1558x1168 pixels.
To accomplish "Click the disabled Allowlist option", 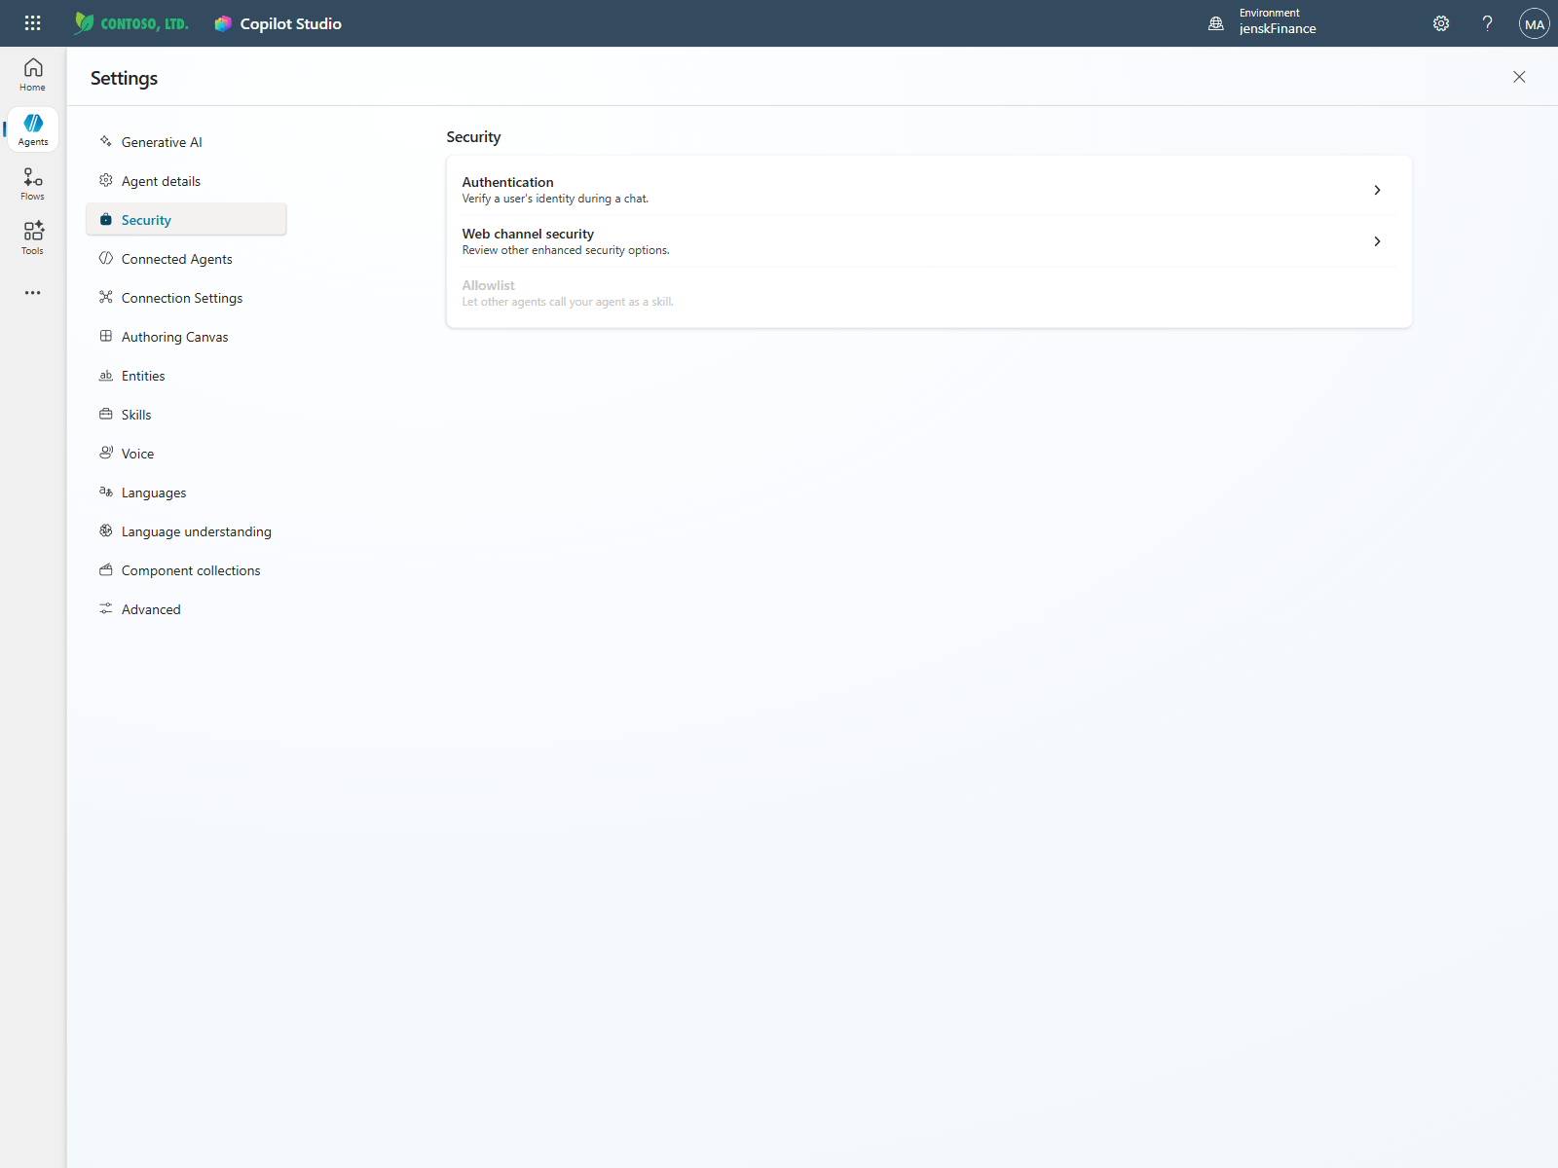I will [x=929, y=293].
